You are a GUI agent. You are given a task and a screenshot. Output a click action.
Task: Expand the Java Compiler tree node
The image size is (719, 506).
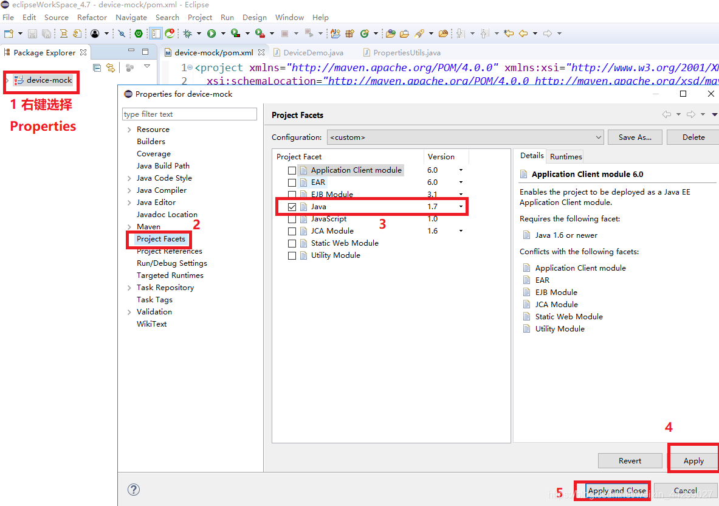129,190
